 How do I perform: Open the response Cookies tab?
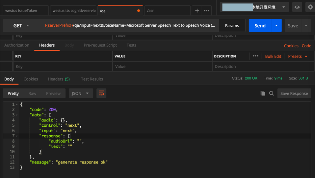(x=31, y=79)
